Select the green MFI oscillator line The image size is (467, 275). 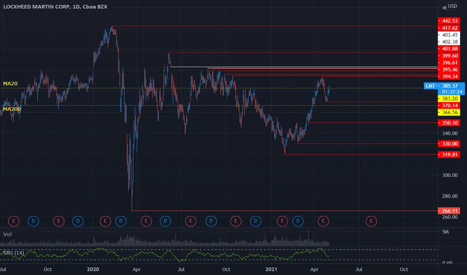[x=164, y=255]
